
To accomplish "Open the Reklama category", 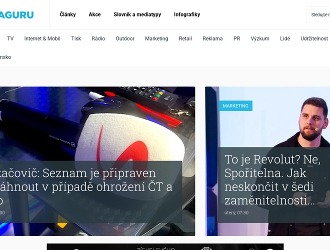I will [x=212, y=38].
